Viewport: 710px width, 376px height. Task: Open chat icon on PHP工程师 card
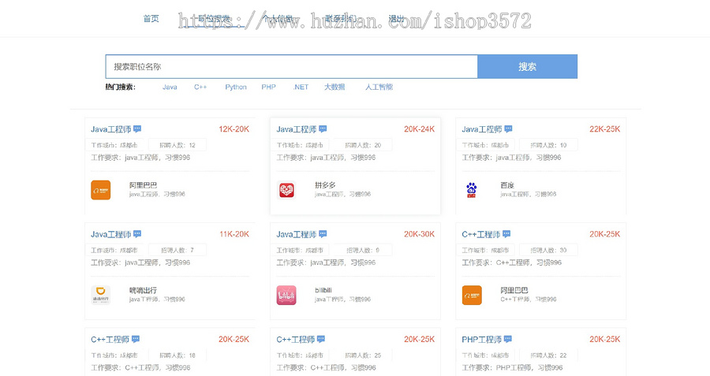click(508, 339)
